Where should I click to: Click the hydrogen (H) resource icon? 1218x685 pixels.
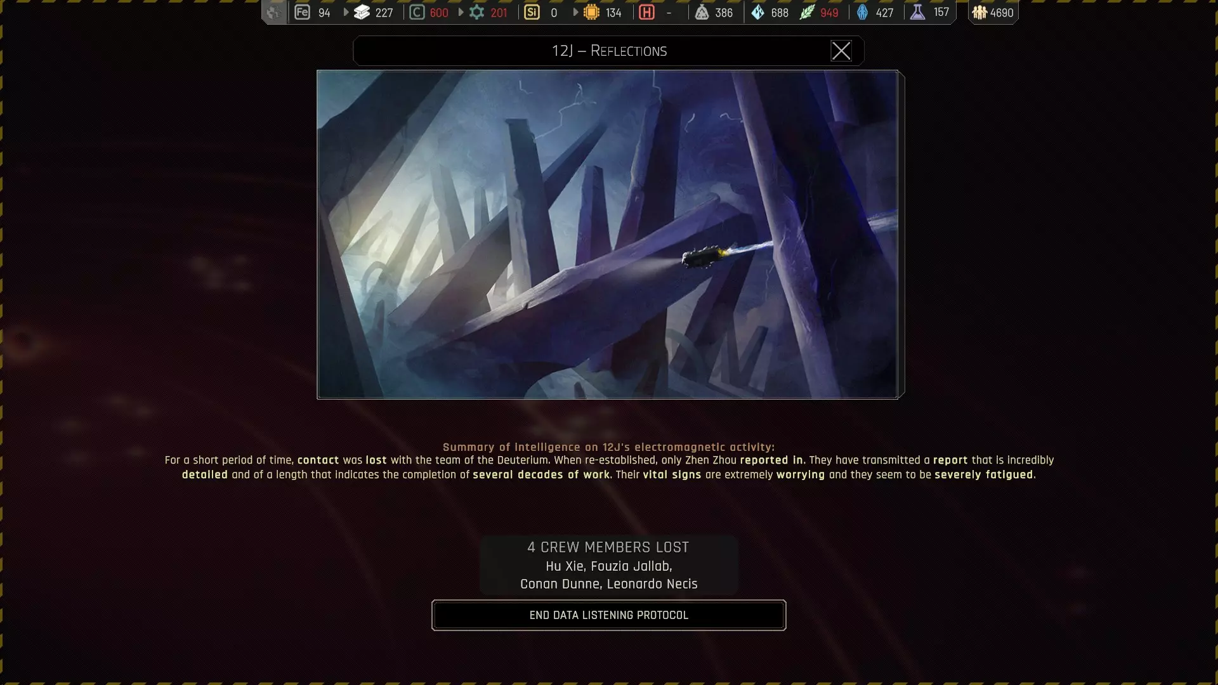tap(646, 12)
